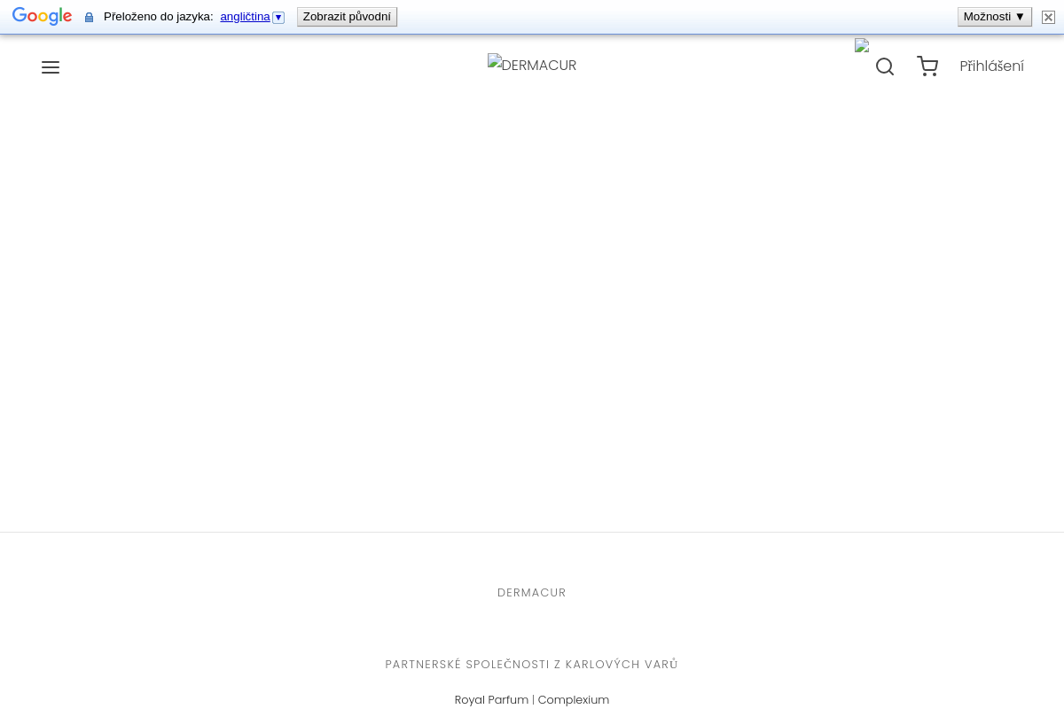Screen dimensions: 1064x709
Task: Visit the Complexium partner link
Action: (x=573, y=699)
